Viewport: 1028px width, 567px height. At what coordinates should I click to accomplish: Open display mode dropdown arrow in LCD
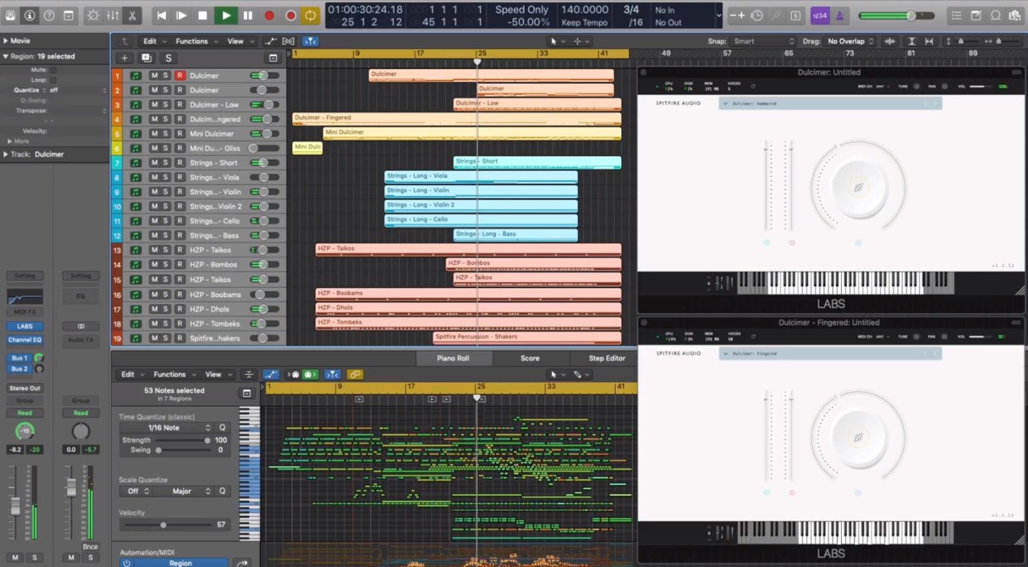pos(718,15)
